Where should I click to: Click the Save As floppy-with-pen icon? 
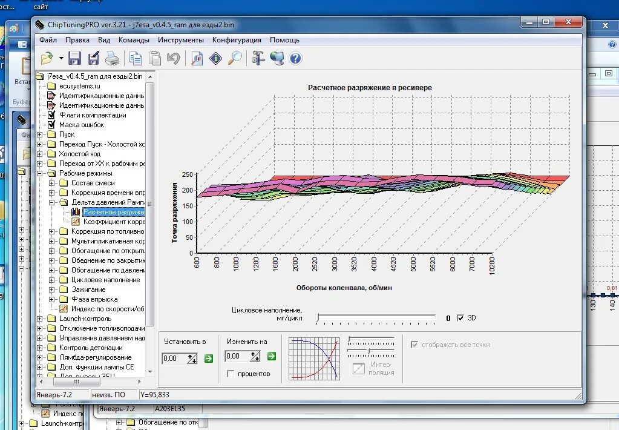coord(94,58)
